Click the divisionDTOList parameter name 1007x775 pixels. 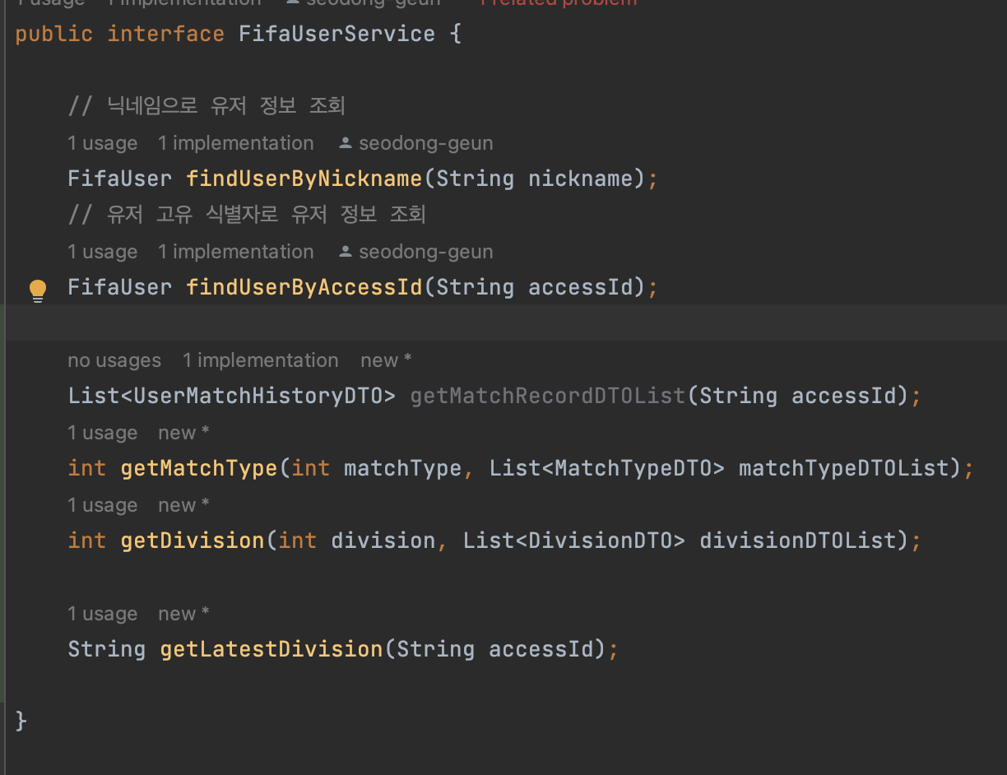(x=798, y=541)
